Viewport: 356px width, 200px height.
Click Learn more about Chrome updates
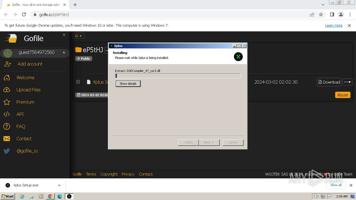[x=334, y=25]
